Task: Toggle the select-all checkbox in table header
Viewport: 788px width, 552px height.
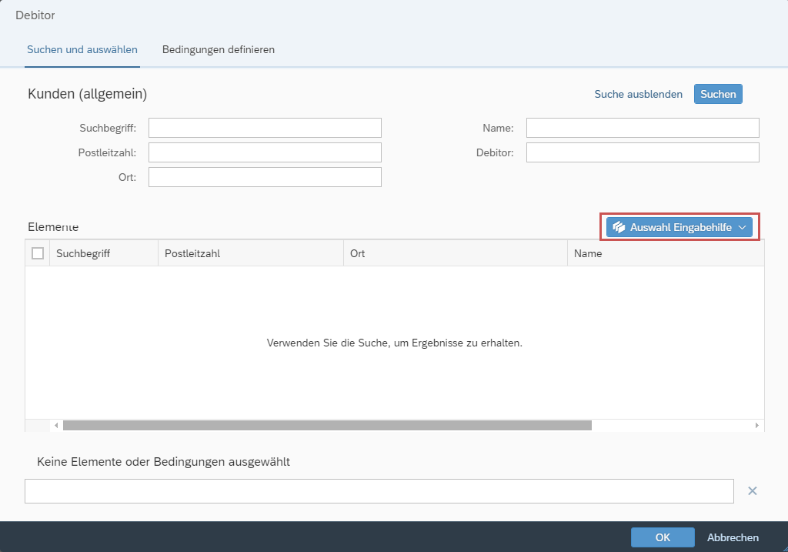Action: point(38,253)
